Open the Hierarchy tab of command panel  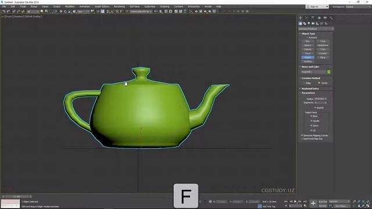pos(313,18)
